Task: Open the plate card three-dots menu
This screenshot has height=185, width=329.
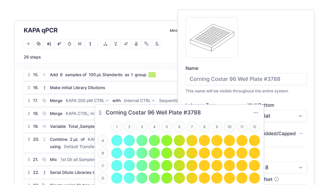Action: coord(256,113)
